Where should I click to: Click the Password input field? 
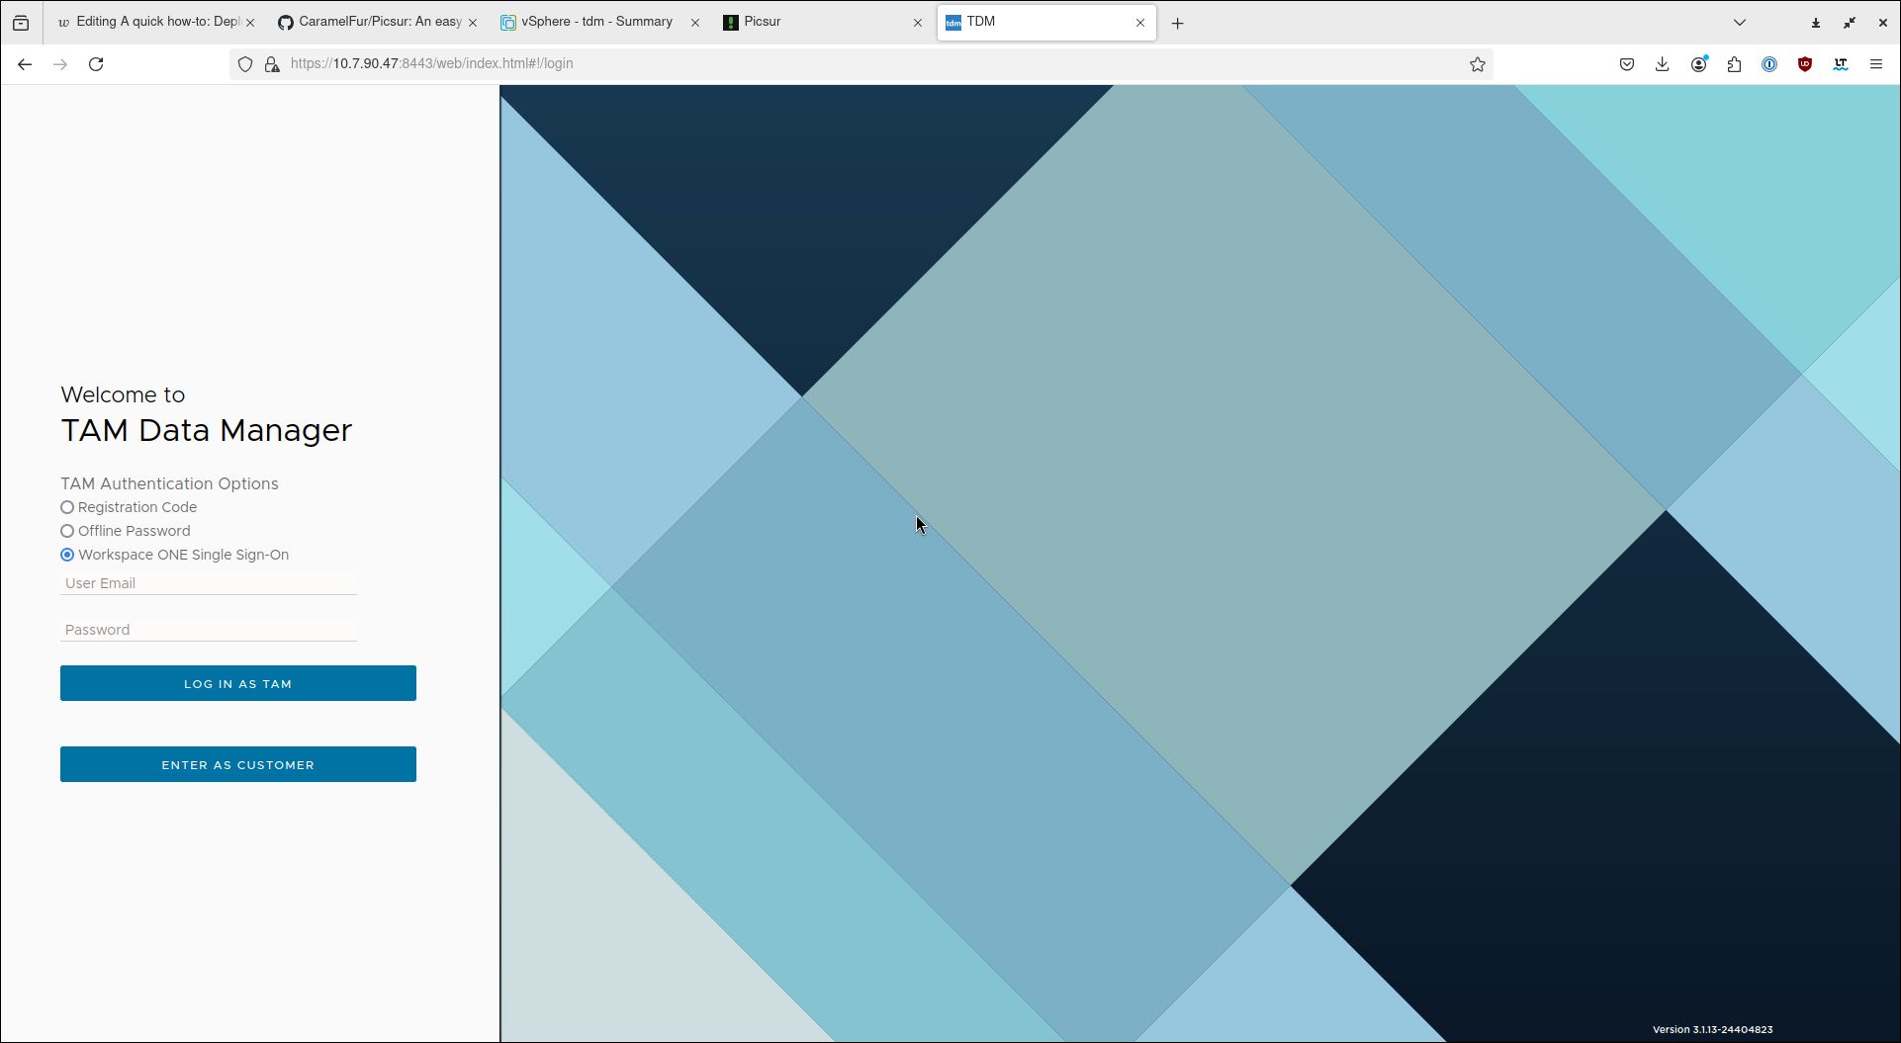tap(209, 630)
